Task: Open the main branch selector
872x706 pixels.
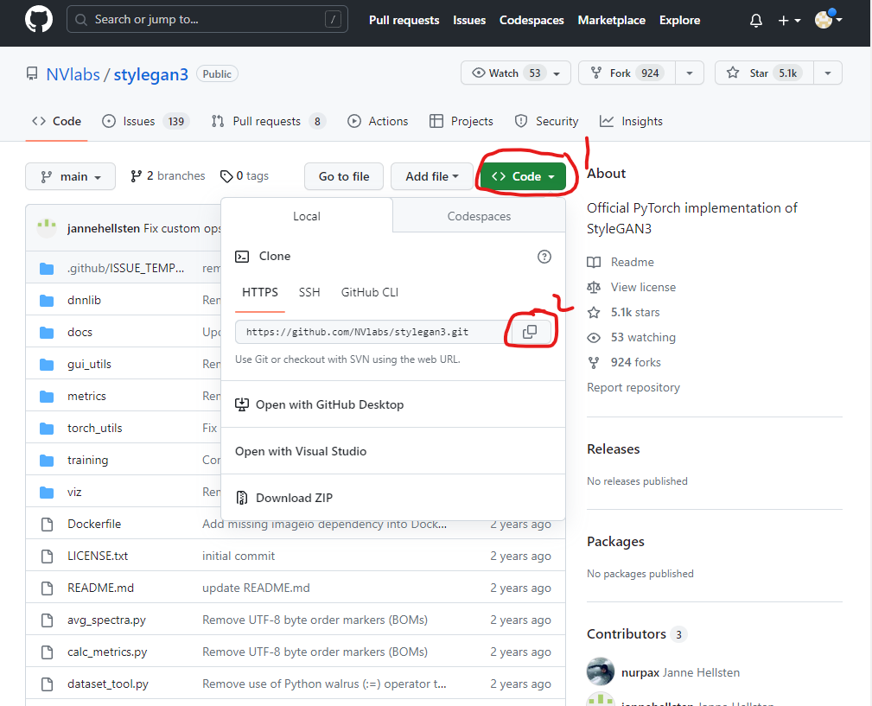Action: point(71,176)
